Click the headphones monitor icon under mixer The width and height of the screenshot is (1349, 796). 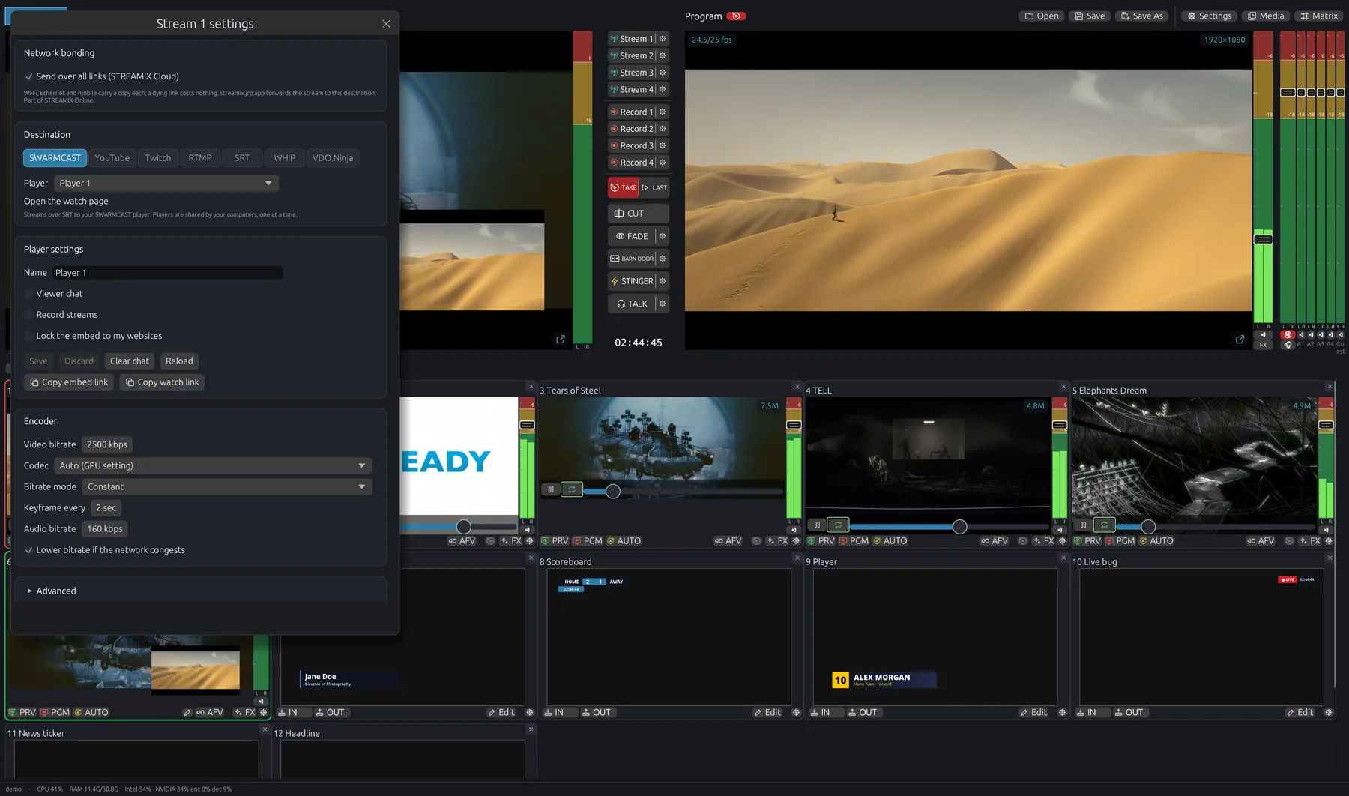(x=1288, y=345)
